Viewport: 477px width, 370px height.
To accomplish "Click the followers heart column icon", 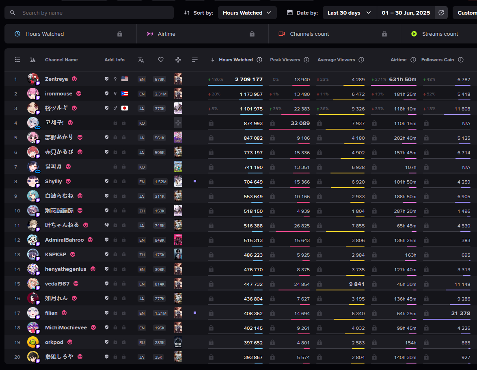I will click(161, 60).
